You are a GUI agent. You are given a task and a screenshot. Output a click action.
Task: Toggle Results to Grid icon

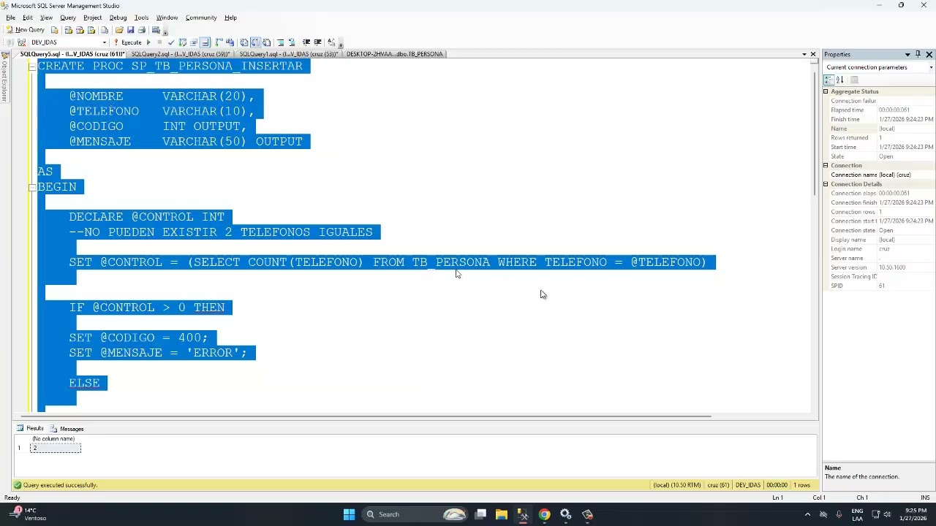(255, 42)
